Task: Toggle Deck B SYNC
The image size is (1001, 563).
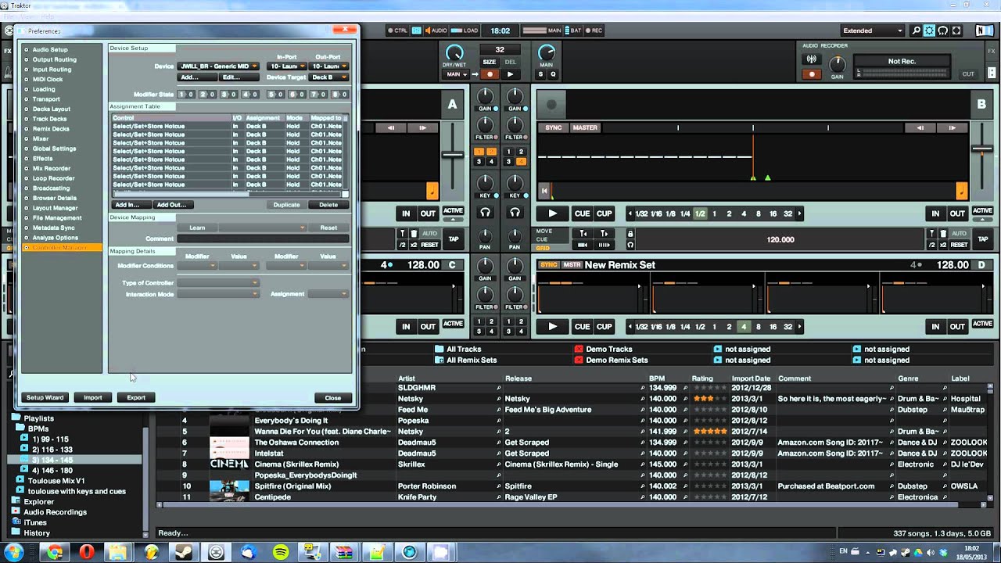Action: pos(554,127)
